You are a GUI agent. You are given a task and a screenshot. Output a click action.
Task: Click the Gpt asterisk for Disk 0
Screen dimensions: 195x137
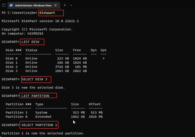[x=104, y=58]
